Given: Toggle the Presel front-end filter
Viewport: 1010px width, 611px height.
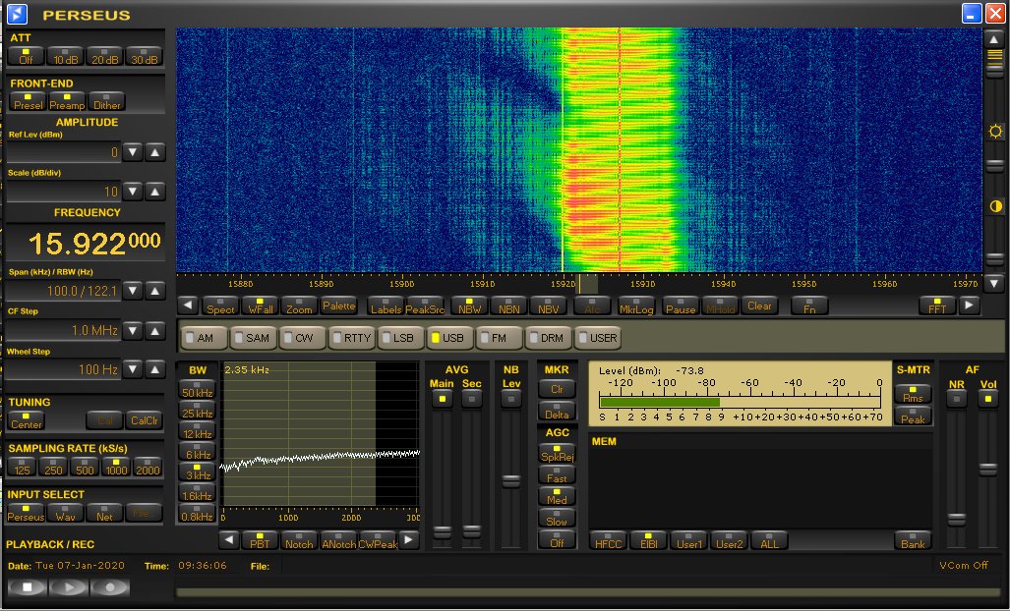Looking at the screenshot, I should [x=28, y=101].
